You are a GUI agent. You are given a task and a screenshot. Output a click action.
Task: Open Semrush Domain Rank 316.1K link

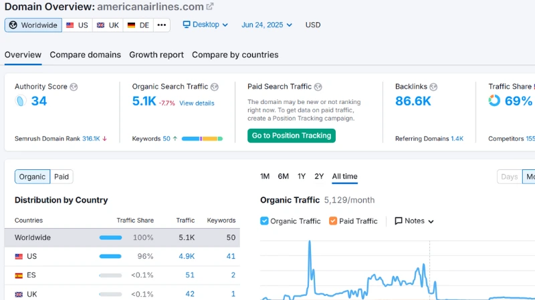click(91, 139)
